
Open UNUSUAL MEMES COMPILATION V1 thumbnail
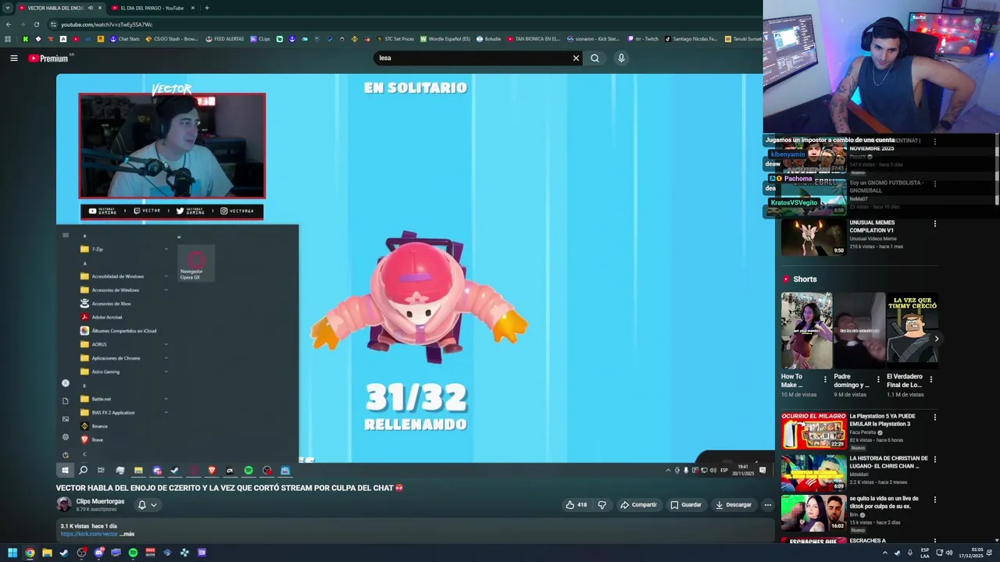click(813, 237)
